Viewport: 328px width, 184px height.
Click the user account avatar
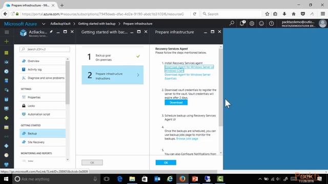pos(322,24)
